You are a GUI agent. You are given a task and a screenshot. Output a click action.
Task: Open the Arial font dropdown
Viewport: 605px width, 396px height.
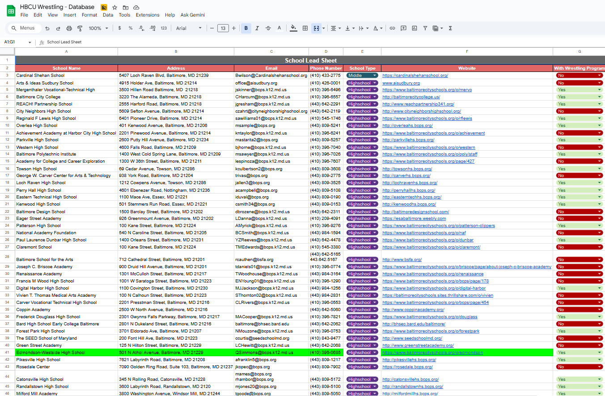point(189,28)
